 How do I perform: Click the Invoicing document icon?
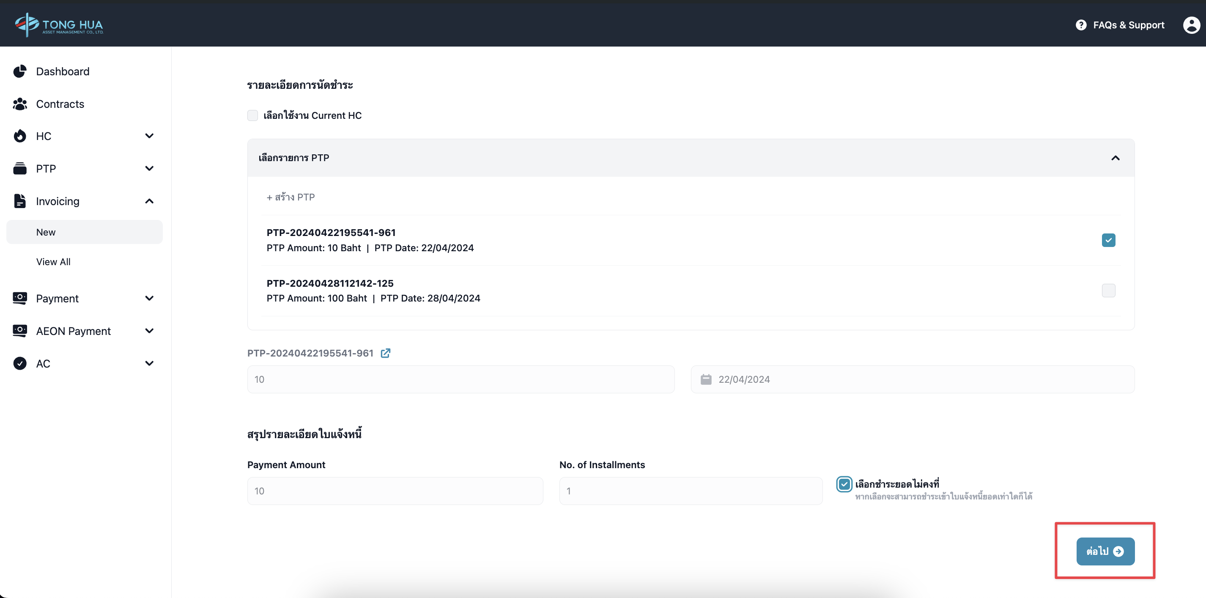pyautogui.click(x=19, y=201)
